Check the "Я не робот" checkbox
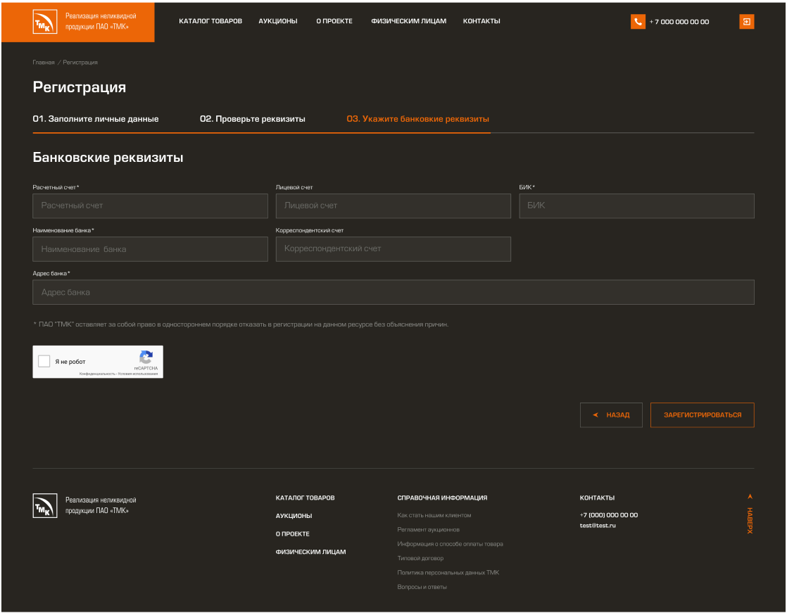The height and width of the screenshot is (613, 787). [44, 362]
